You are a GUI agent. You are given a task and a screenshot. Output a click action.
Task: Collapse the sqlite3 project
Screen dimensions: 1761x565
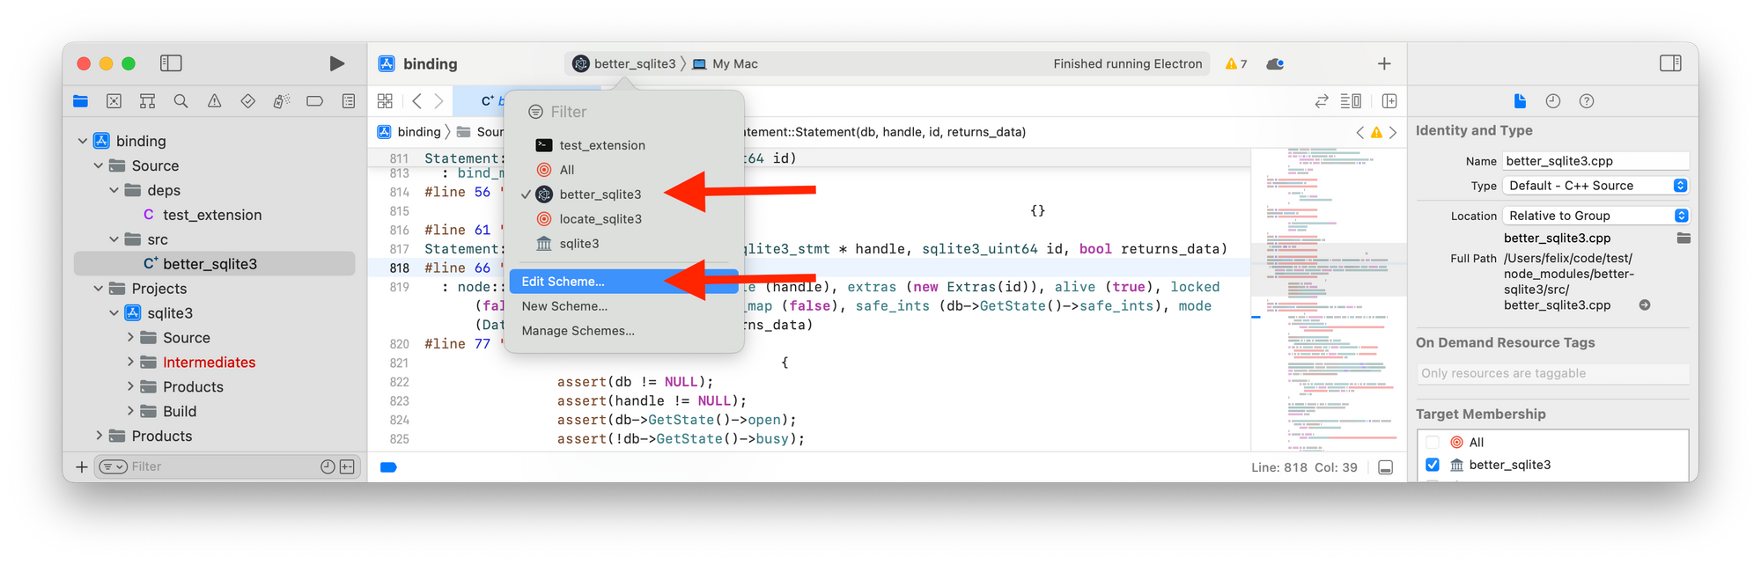tap(114, 313)
